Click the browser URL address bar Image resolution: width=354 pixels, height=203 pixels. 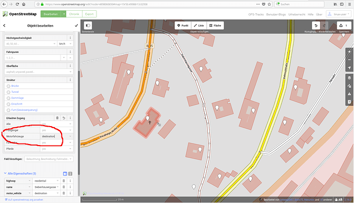click(153, 4)
